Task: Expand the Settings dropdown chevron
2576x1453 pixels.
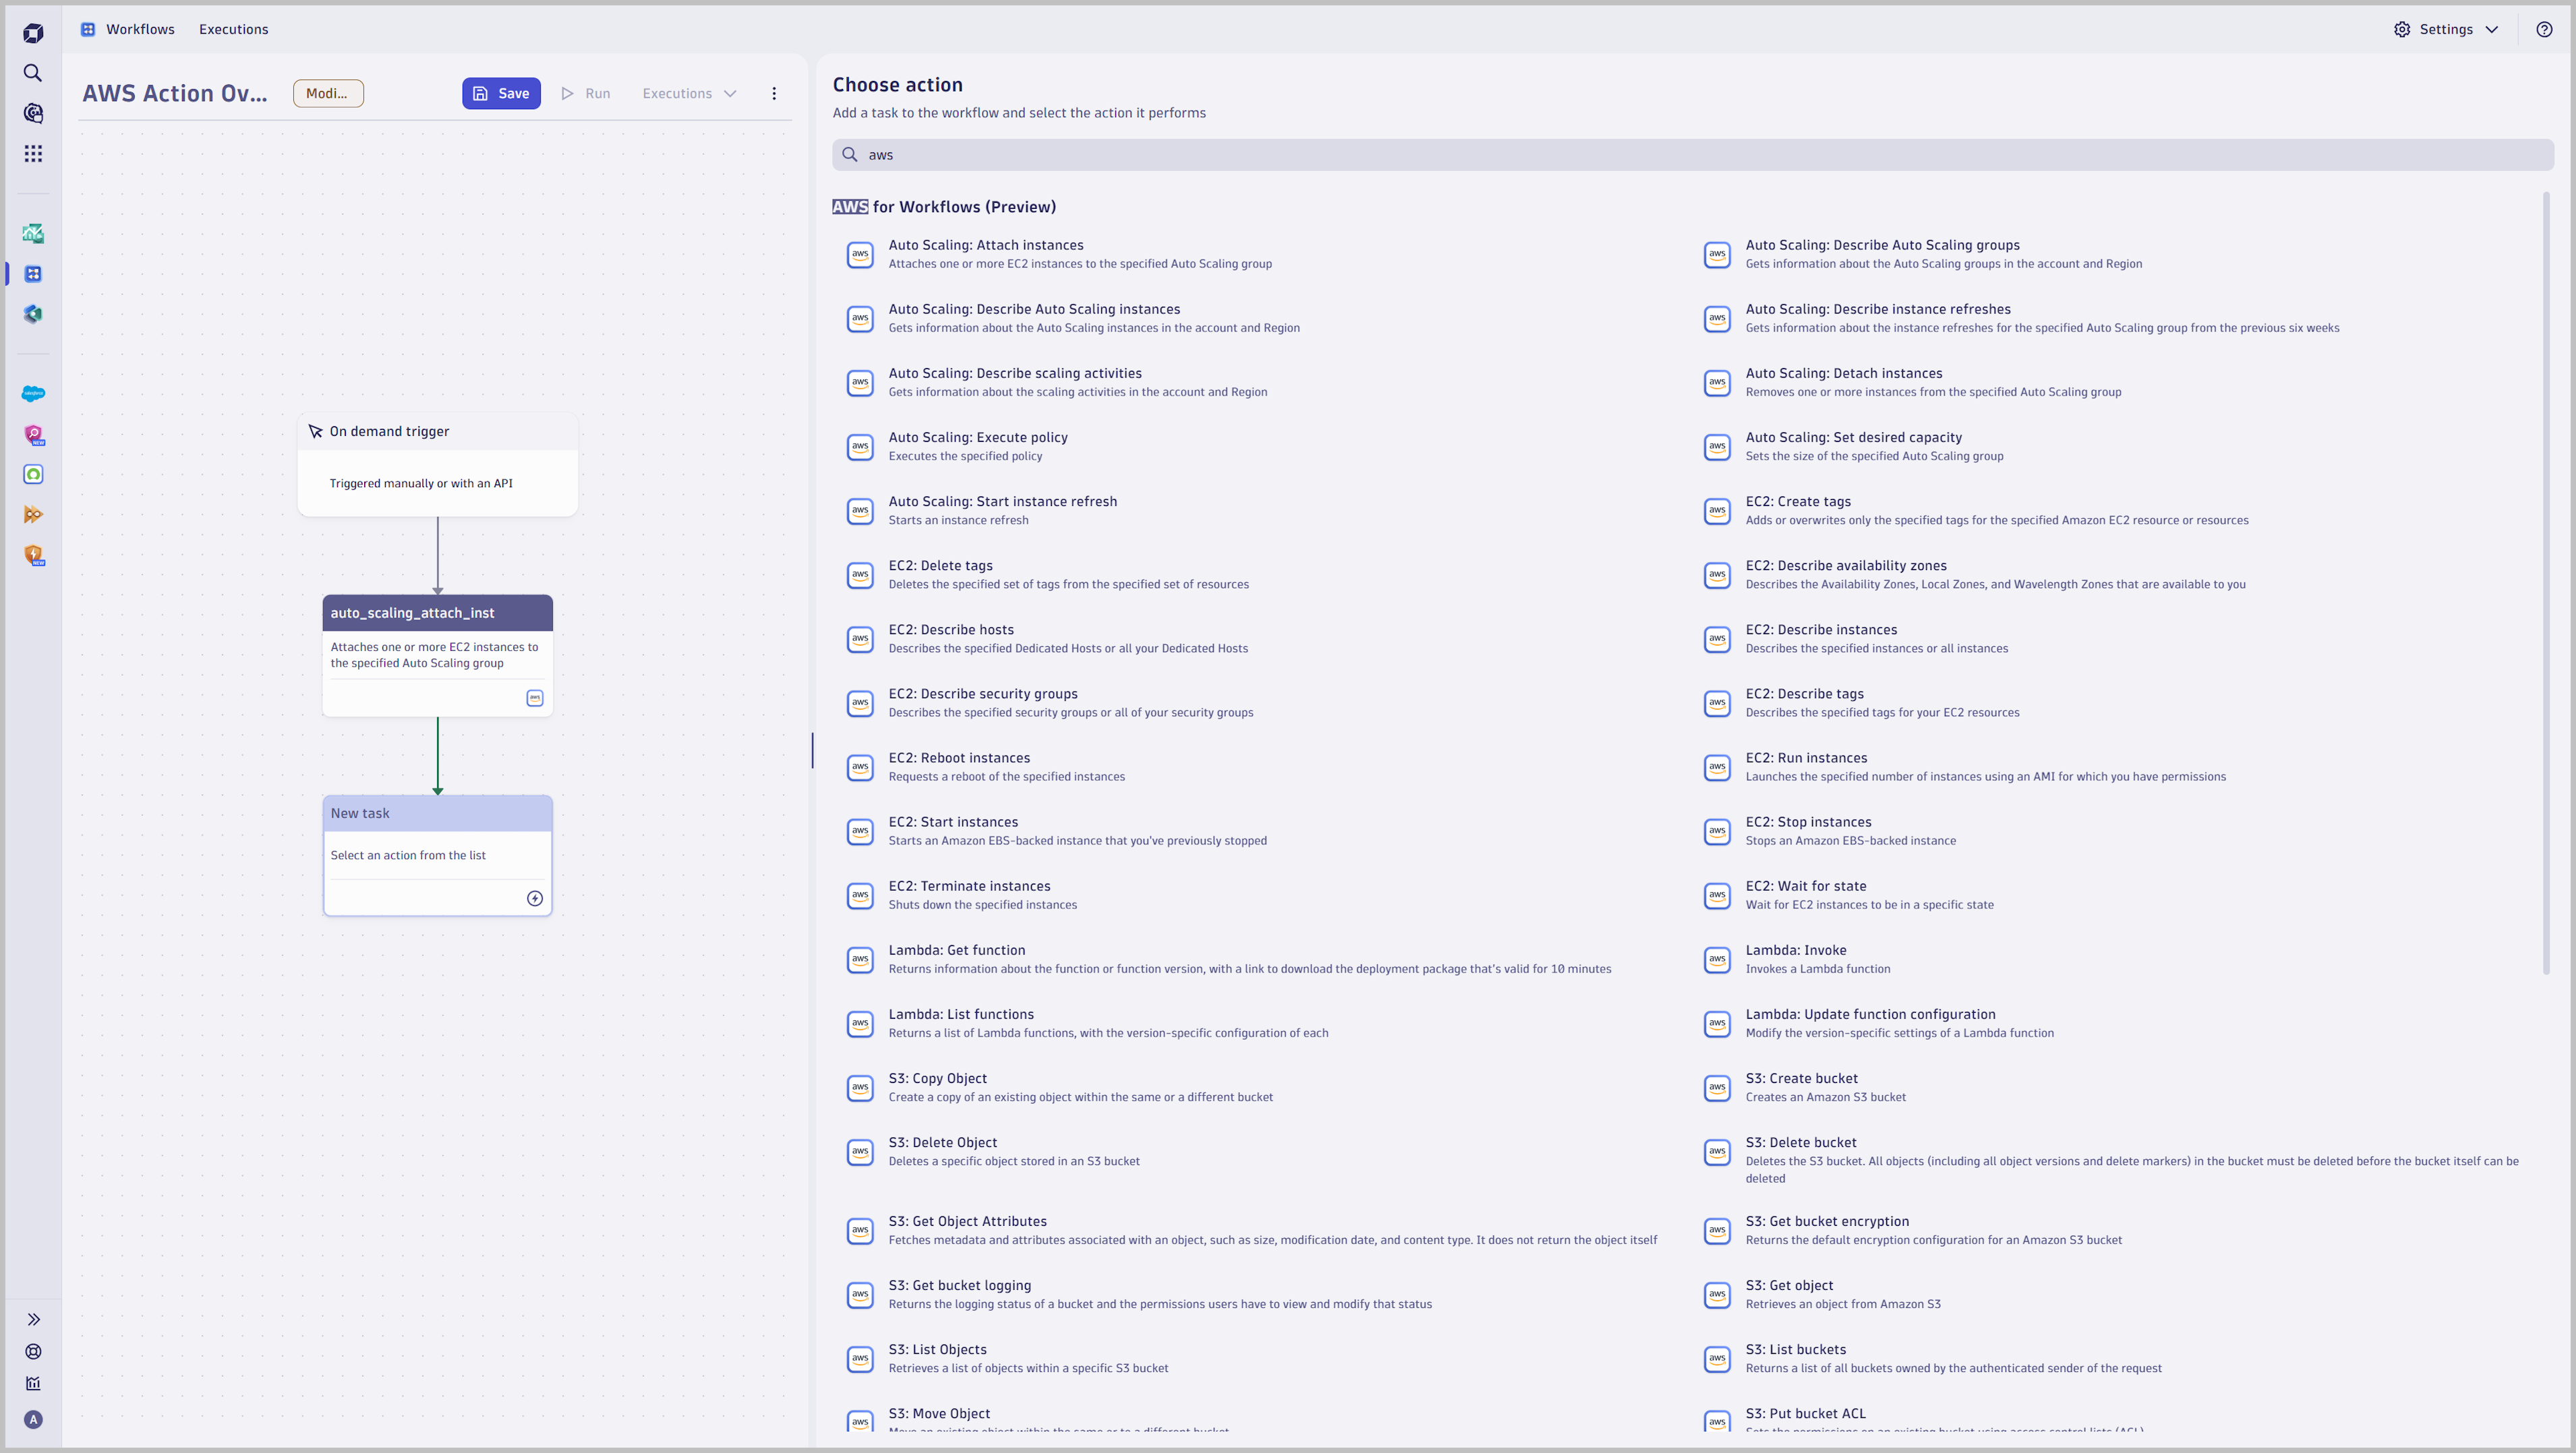Action: [x=2492, y=29]
